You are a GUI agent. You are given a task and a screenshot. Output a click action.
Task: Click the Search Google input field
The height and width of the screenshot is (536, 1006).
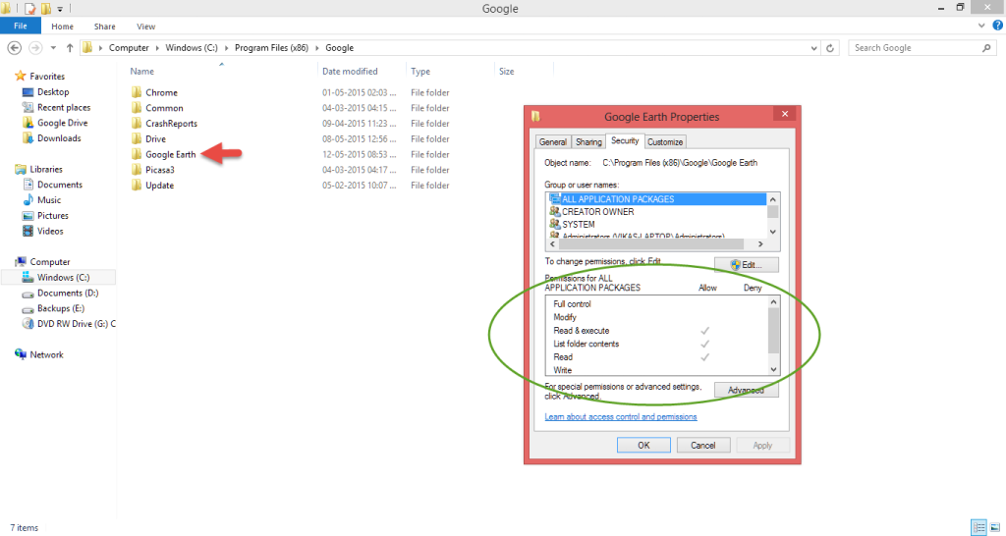pos(915,48)
